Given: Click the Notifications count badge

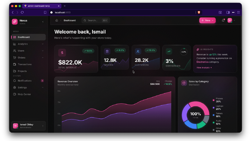Looking at the screenshot, I should click(42, 81).
